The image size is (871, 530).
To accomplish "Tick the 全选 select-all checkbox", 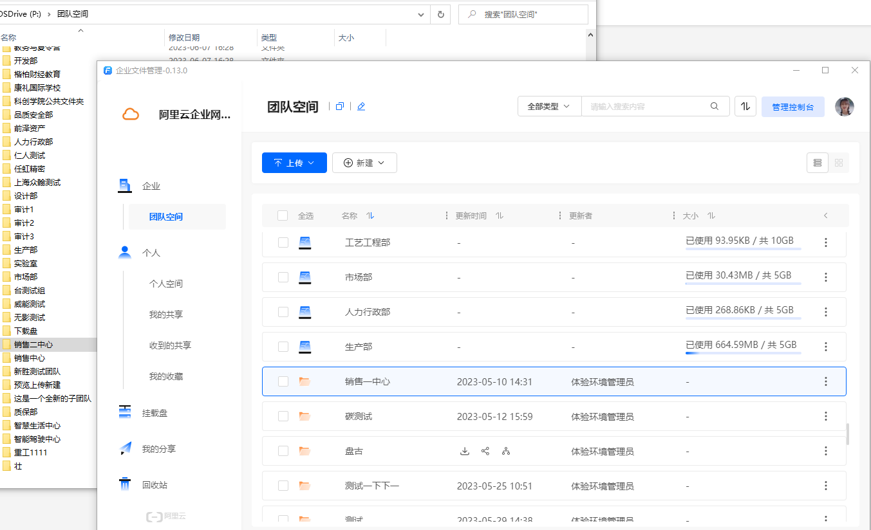I will click(283, 215).
